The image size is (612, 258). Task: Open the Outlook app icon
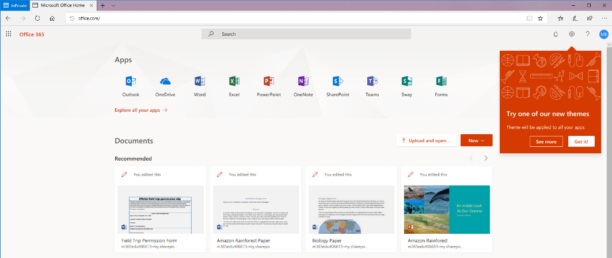coord(131,81)
